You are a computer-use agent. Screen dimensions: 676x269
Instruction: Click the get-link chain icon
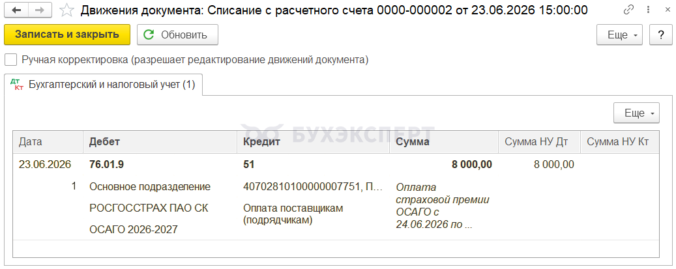click(x=628, y=10)
